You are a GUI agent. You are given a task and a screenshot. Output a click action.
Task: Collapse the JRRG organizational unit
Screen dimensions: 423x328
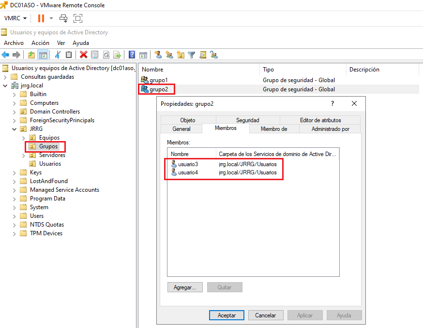[x=15, y=129]
